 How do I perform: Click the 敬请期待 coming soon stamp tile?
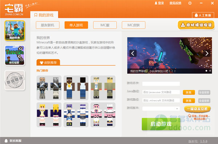point(15,80)
